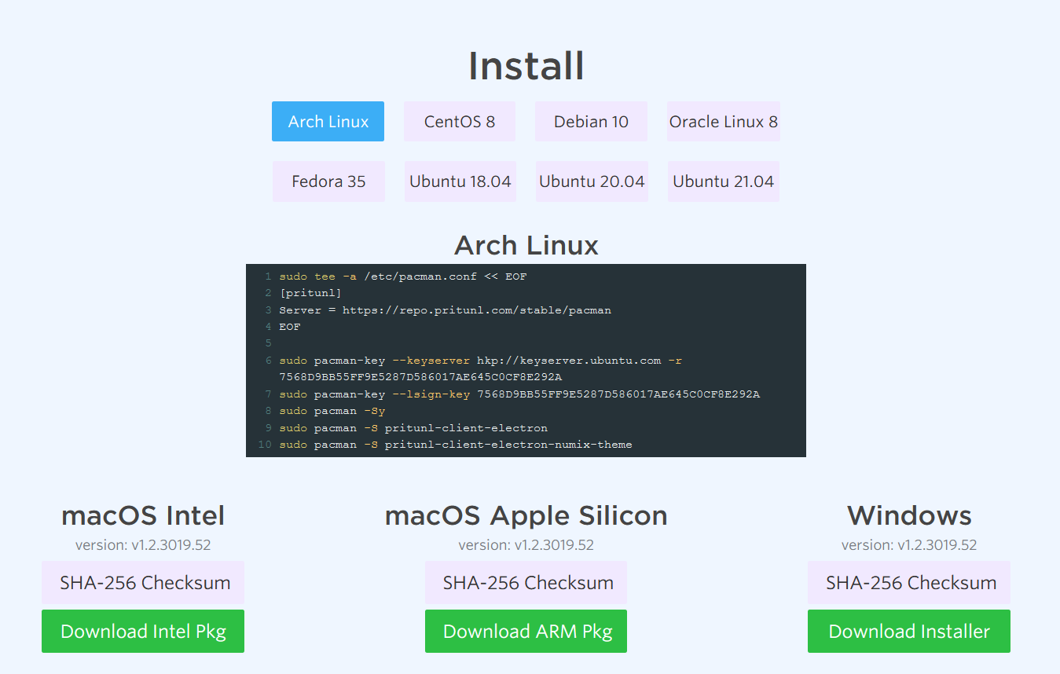Click the 'sudo pacman -Sy' line
The width and height of the screenshot is (1060, 674).
[x=332, y=411]
